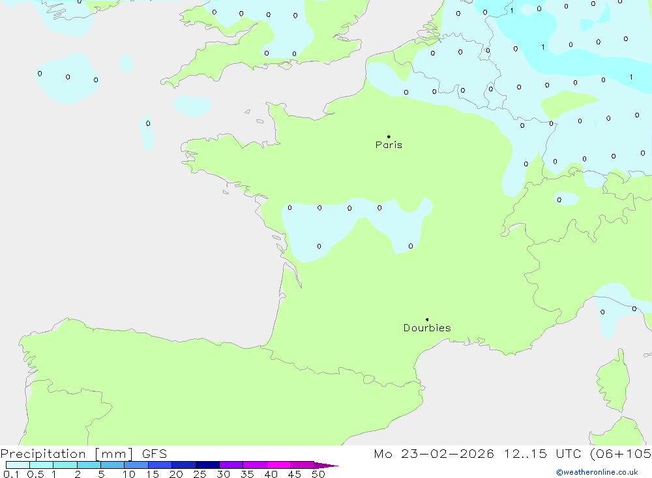Click the GFS model name label
The image size is (652, 478).
coord(155,454)
